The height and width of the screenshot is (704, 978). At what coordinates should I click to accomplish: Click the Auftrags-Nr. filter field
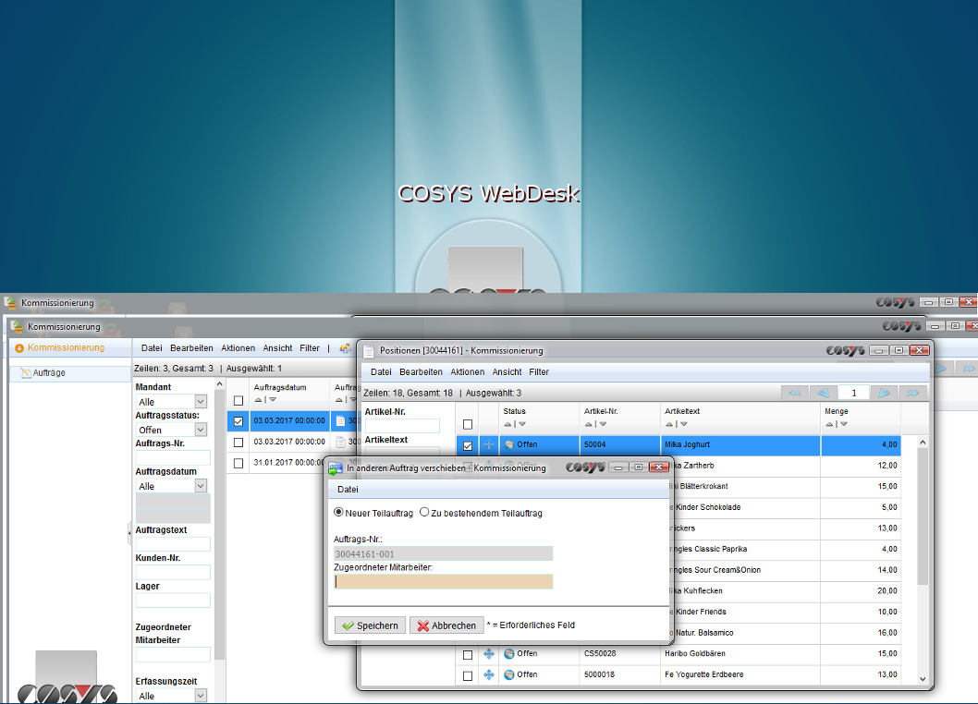coord(173,457)
